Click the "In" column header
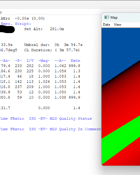 (x=80, y=129)
